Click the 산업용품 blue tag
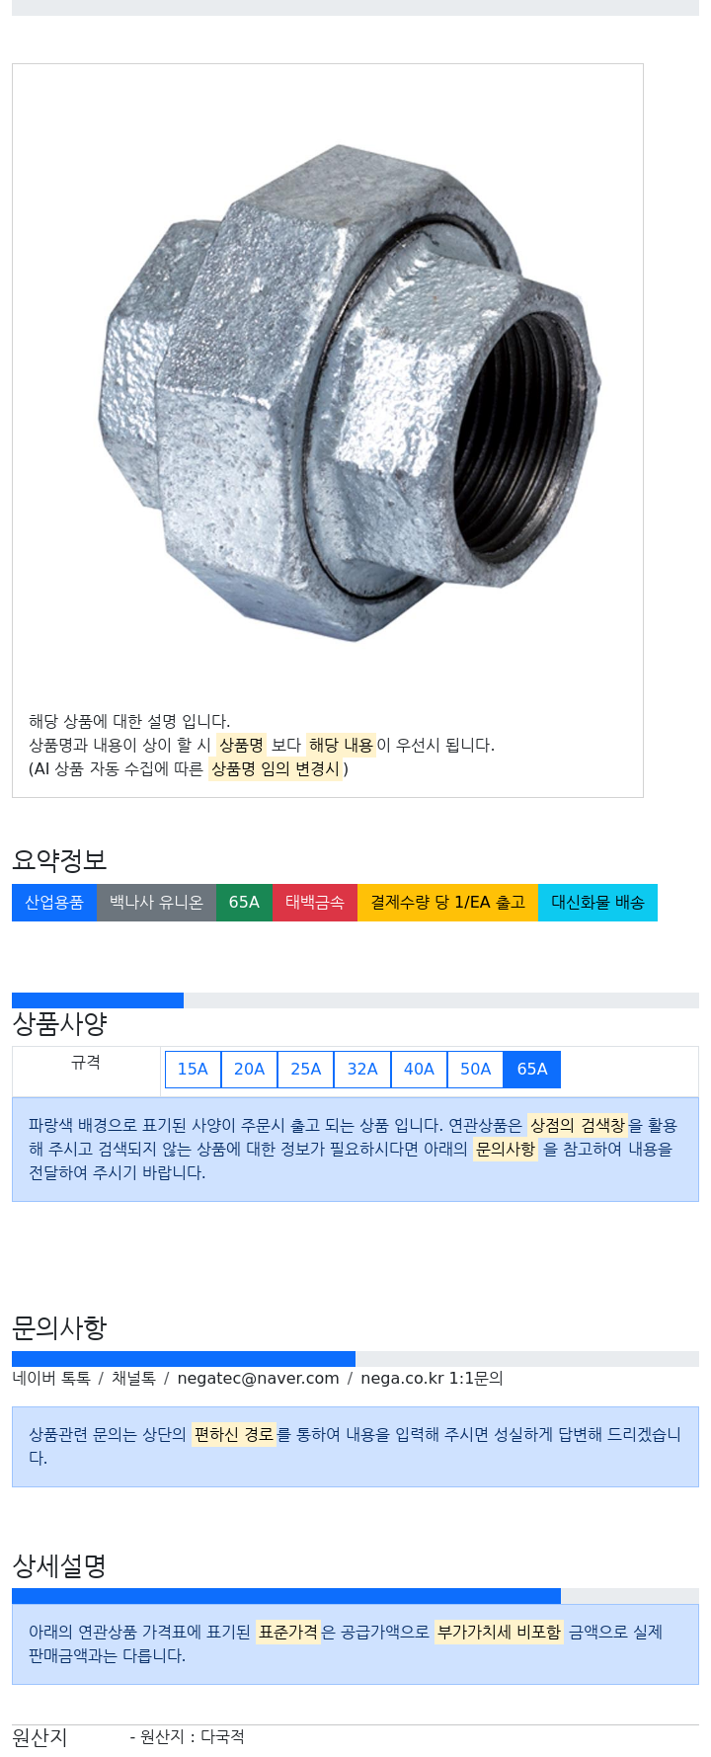 point(54,903)
